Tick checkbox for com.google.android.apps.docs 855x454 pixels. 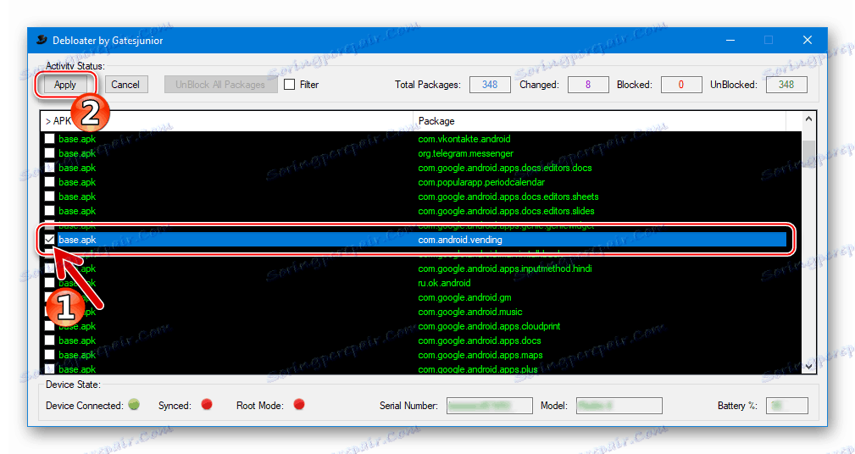[x=50, y=340]
